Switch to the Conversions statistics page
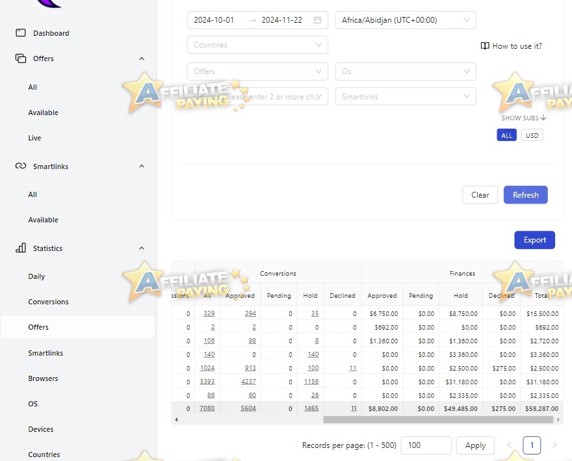 tap(48, 301)
